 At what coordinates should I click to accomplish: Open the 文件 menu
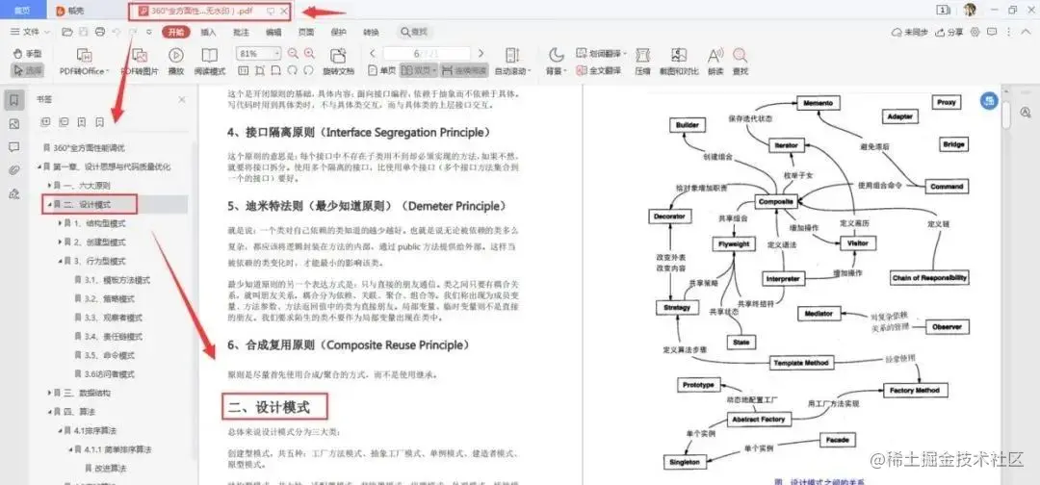(x=31, y=32)
